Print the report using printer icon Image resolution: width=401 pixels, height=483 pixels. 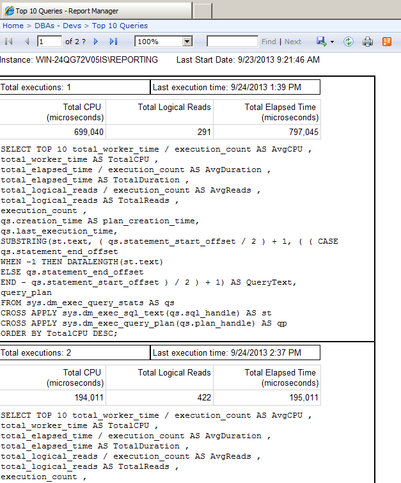pyautogui.click(x=368, y=42)
